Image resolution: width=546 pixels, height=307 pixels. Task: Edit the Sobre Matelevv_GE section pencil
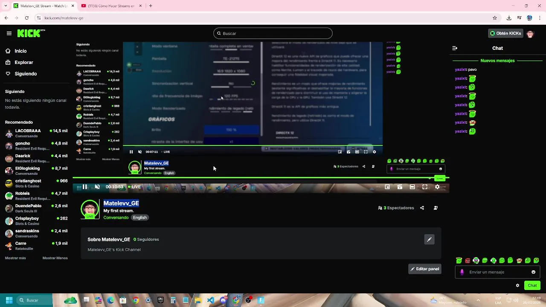pos(429,239)
